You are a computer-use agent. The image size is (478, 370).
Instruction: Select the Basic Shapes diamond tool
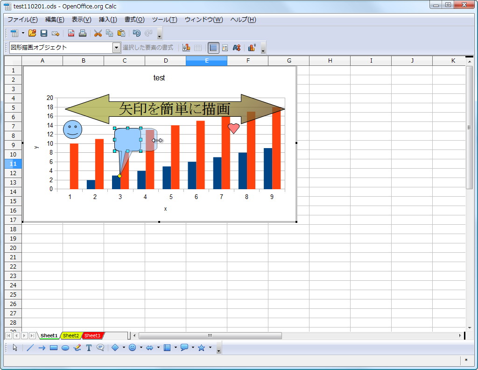[x=115, y=348]
